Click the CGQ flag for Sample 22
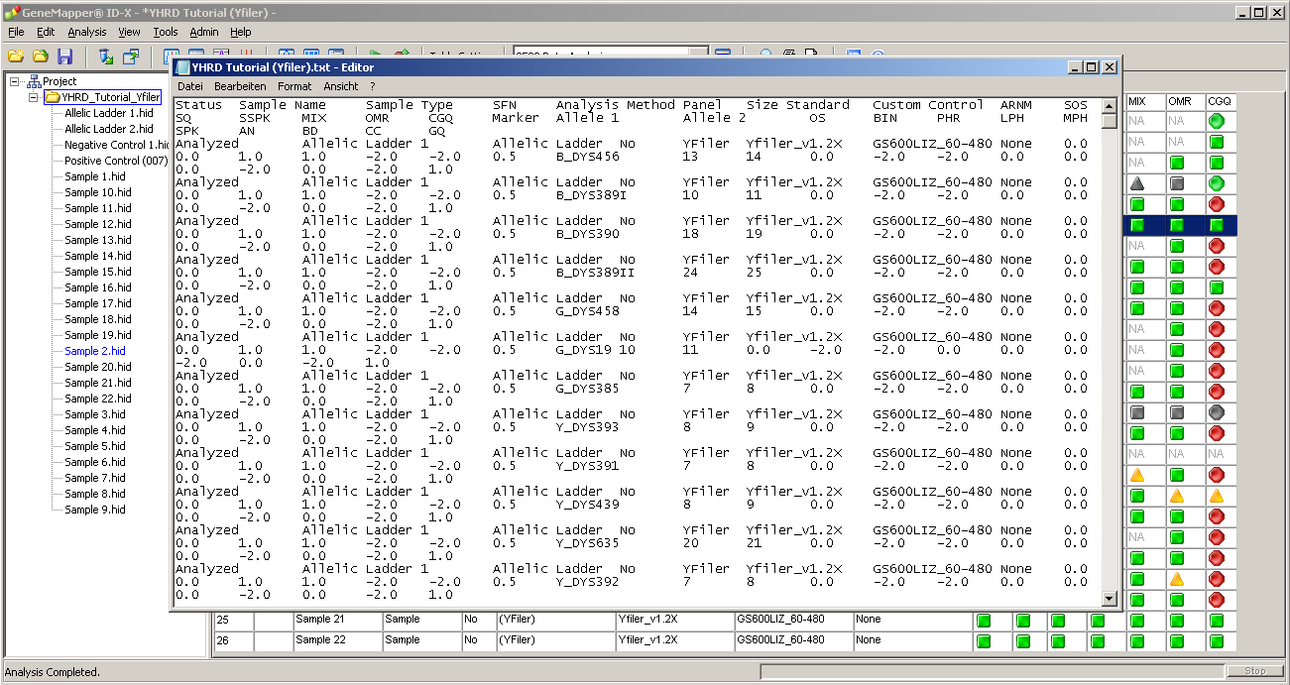The width and height of the screenshot is (1290, 685). pyautogui.click(x=1217, y=641)
